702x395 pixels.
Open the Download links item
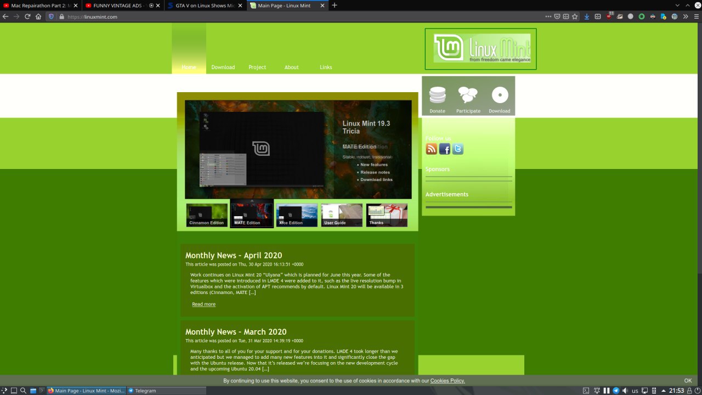[376, 179]
